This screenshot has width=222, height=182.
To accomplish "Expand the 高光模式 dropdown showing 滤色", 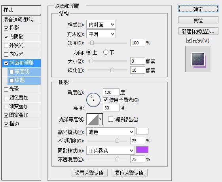I will [x=110, y=132].
